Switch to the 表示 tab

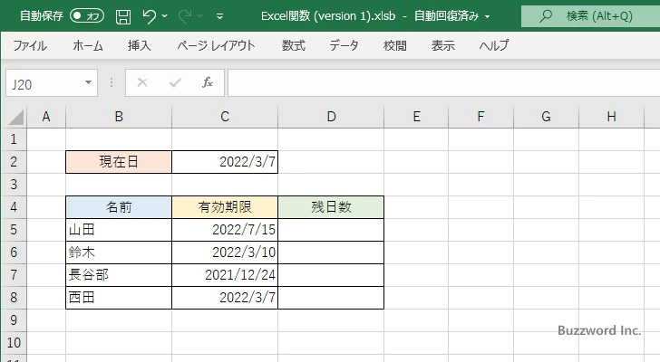tap(442, 45)
